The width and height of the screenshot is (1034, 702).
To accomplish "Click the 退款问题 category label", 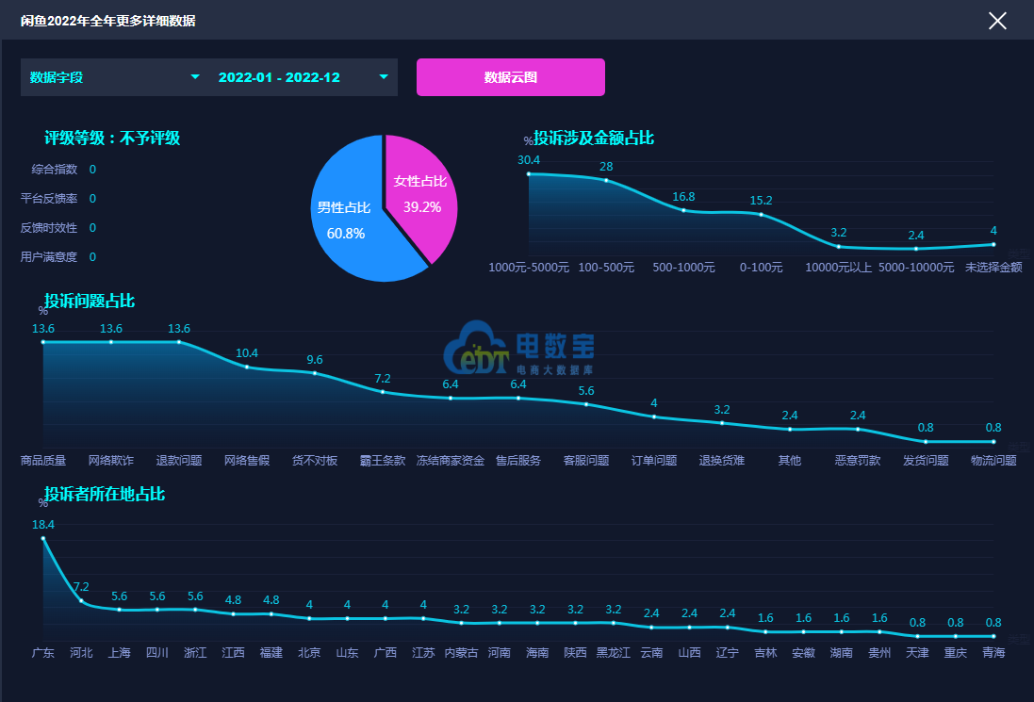I will pos(179,460).
